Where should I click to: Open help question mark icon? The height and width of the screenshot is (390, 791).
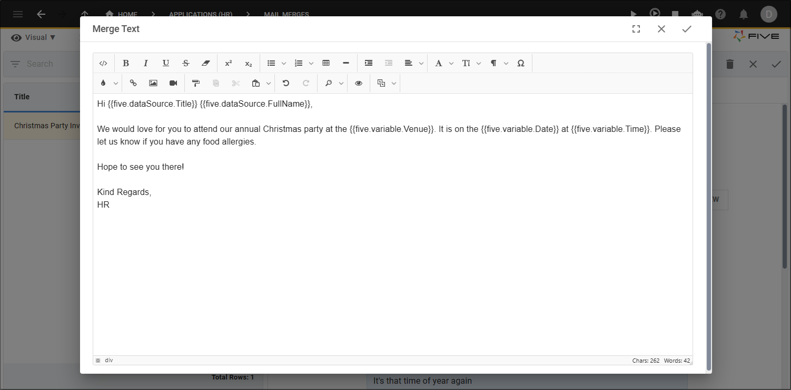[x=720, y=14]
